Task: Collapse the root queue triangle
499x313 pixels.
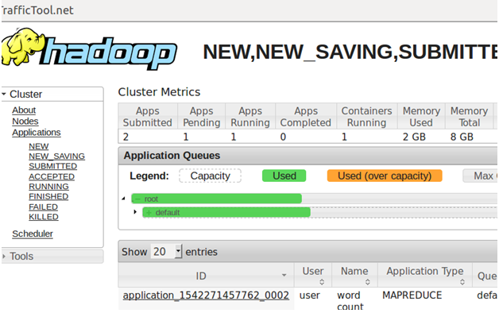Action: click(x=124, y=199)
